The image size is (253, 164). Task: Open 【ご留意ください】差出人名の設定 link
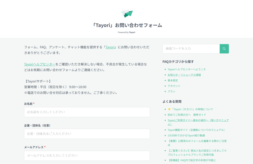click(x=197, y=153)
